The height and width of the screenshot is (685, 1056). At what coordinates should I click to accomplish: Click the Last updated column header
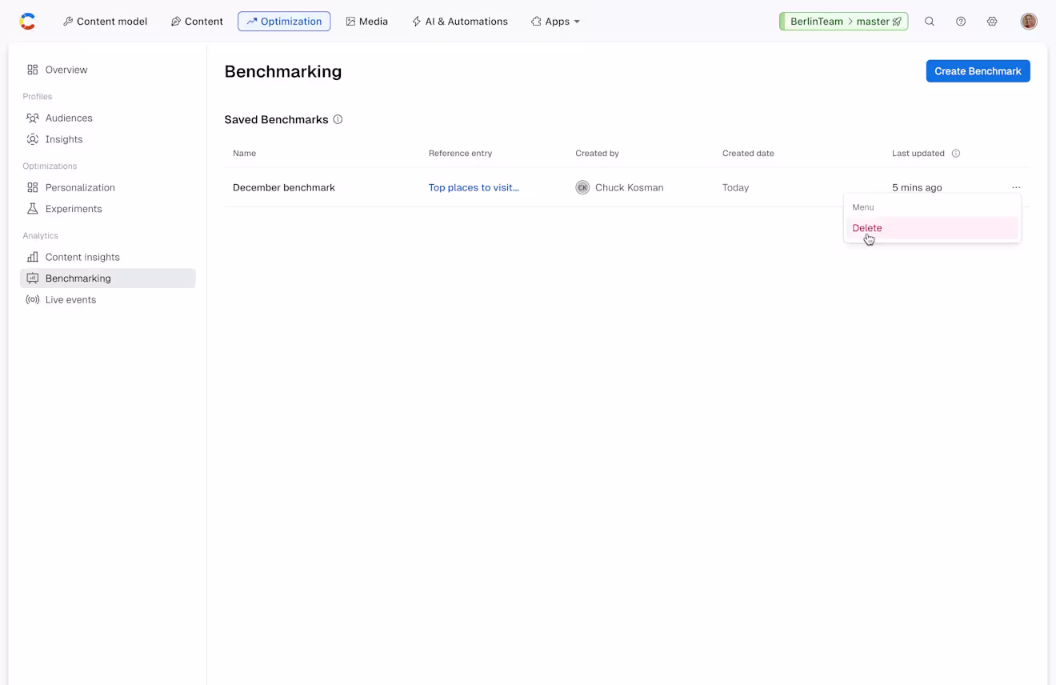pos(918,153)
